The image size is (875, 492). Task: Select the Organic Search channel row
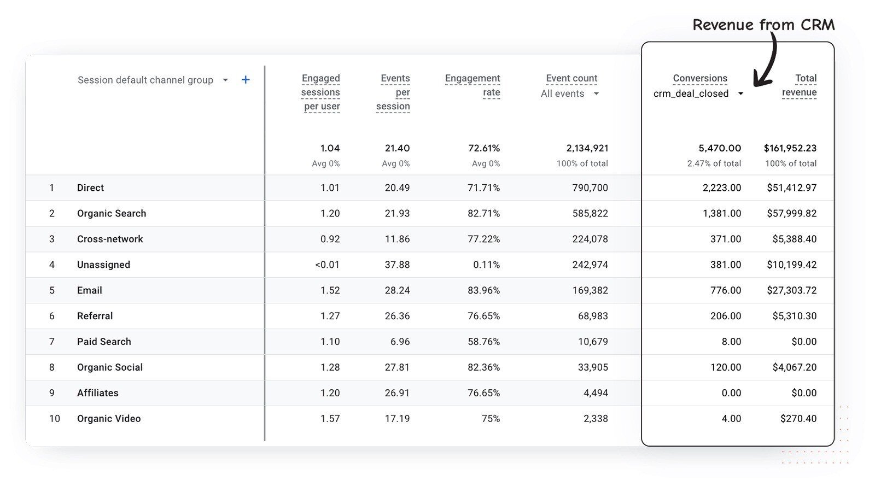[112, 213]
